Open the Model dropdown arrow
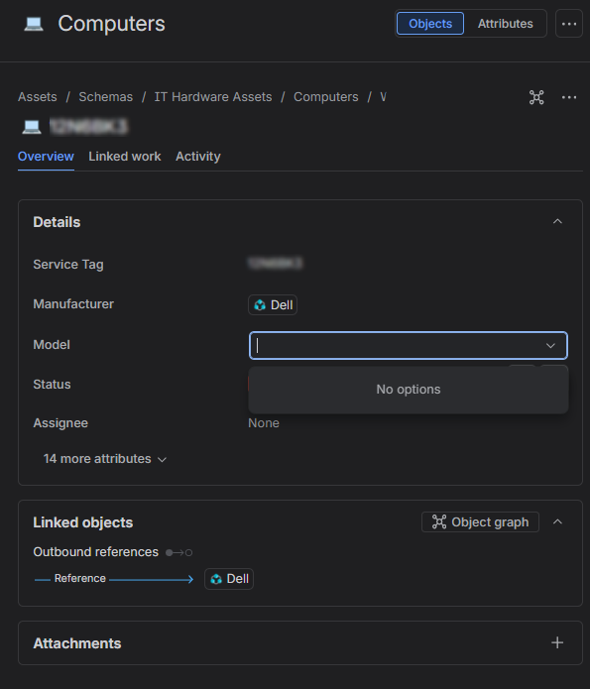The image size is (590, 689). pyautogui.click(x=550, y=346)
